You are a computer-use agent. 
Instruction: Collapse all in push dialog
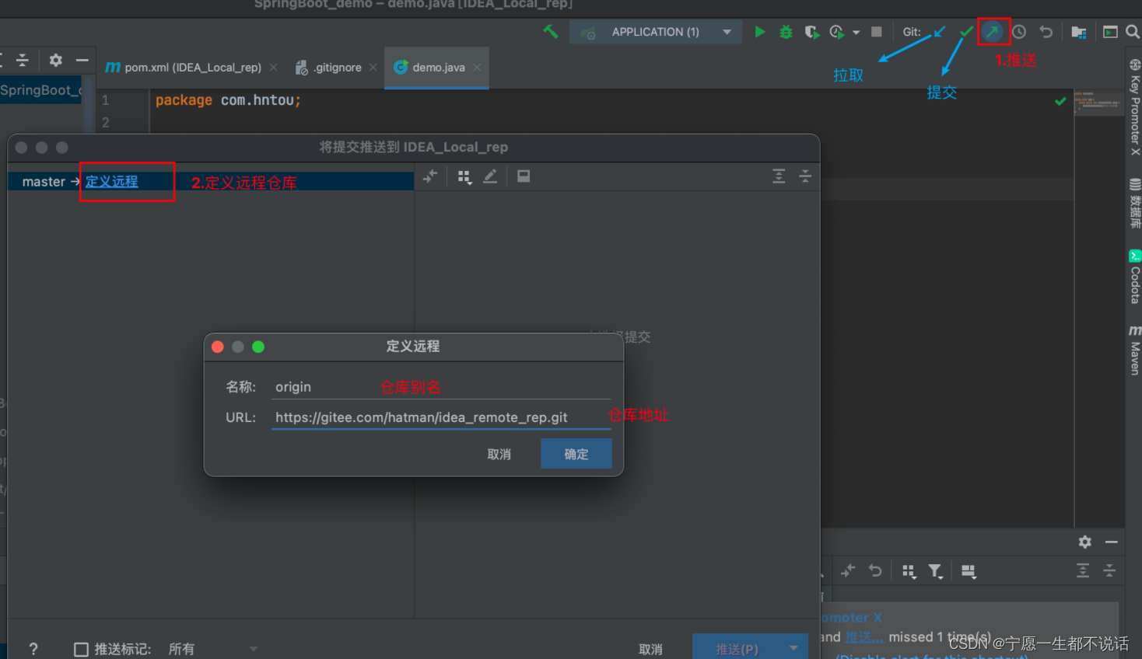pos(805,176)
